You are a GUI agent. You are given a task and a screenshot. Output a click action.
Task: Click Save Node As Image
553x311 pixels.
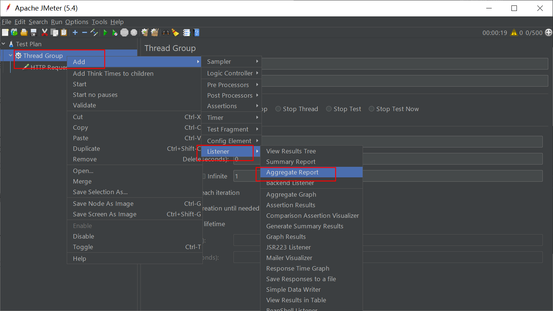[135, 204]
